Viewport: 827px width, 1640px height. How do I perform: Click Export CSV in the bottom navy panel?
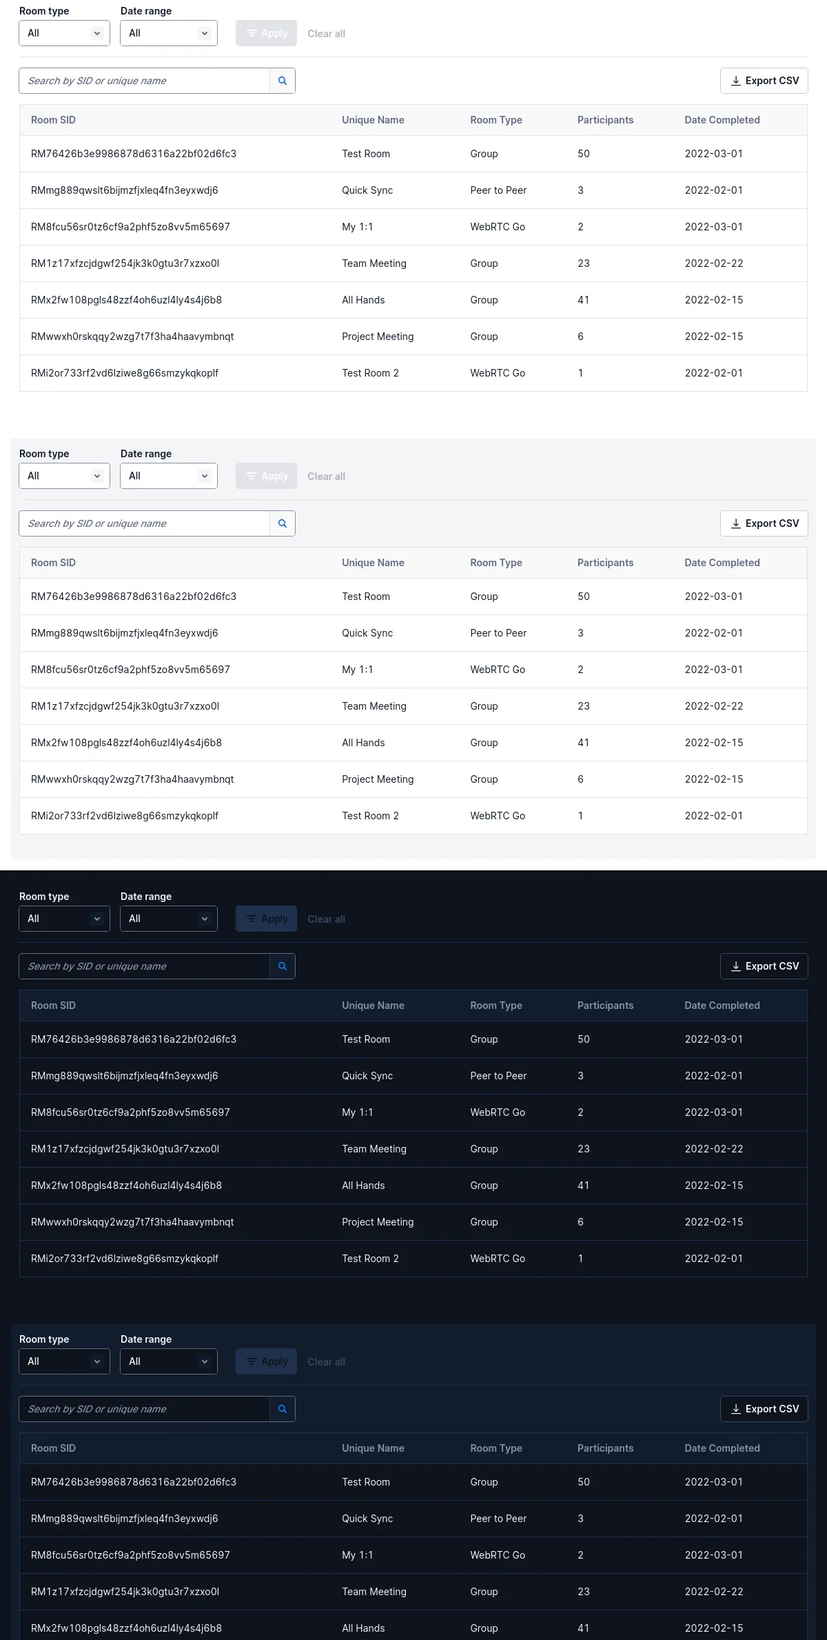point(764,1409)
